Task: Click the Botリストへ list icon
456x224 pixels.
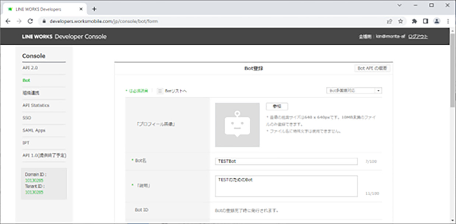Action: click(x=160, y=91)
